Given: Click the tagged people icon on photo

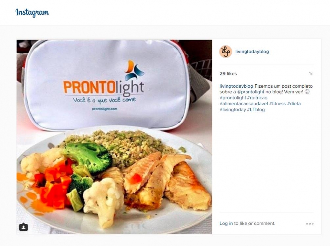Looking at the screenshot, I should pos(23,227).
